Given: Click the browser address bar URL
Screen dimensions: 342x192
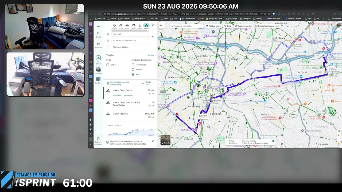Looking at the screenshot, I should click(x=182, y=14).
